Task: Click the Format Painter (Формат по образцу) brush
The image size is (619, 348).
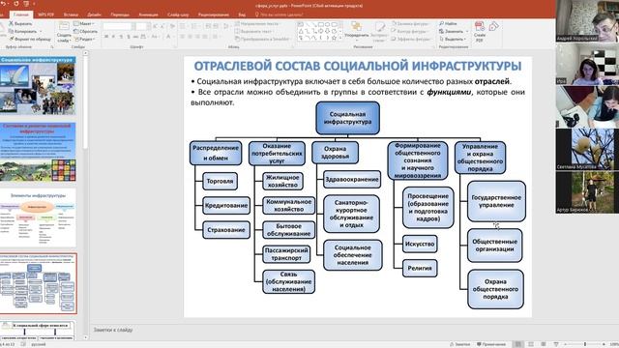Action: click(x=11, y=39)
